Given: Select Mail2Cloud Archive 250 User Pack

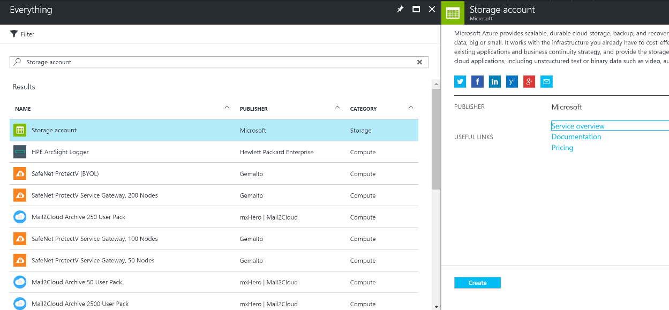Looking at the screenshot, I should pyautogui.click(x=214, y=217).
